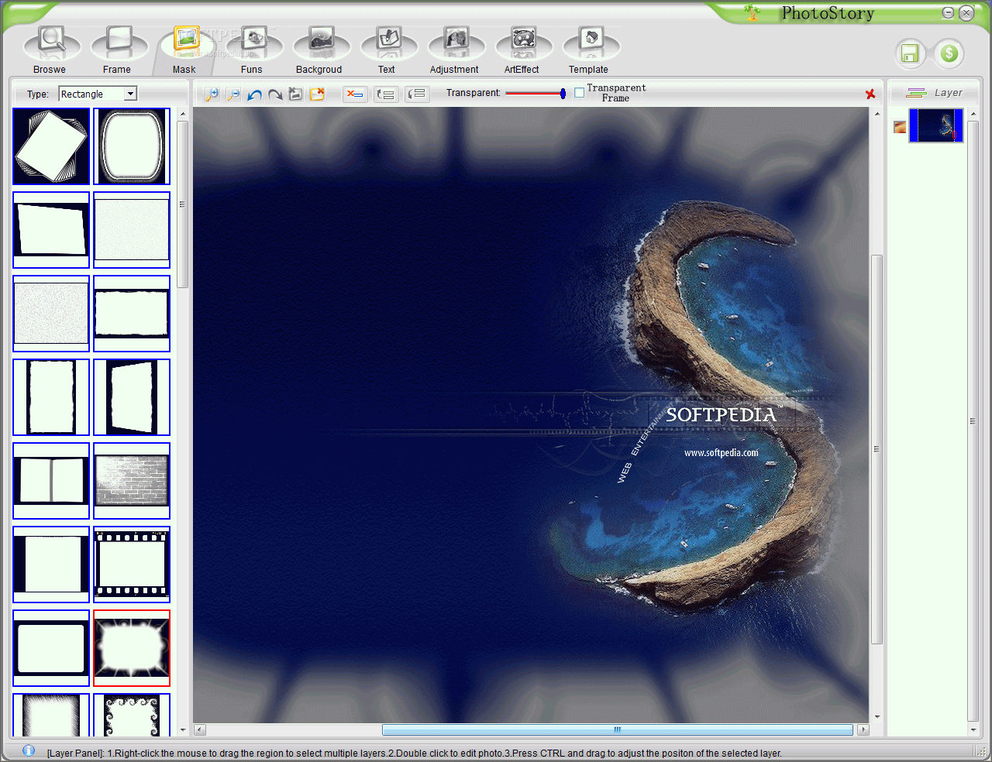Click mask list scroll down arrow
The image size is (992, 762).
(x=183, y=729)
